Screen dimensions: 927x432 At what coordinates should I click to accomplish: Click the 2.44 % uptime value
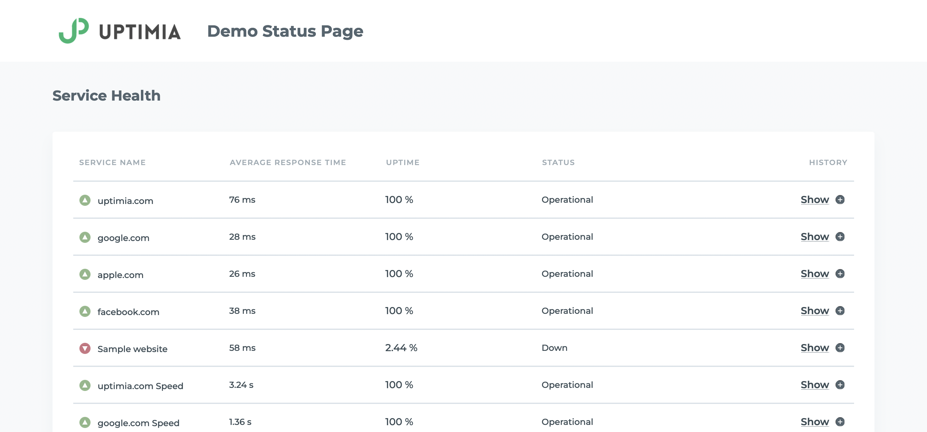[401, 347]
